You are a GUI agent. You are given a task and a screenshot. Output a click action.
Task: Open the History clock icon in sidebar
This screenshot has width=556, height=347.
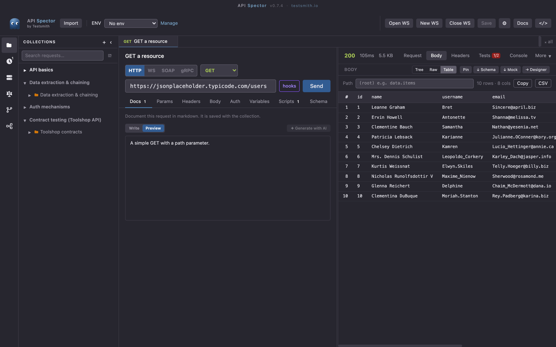9,61
